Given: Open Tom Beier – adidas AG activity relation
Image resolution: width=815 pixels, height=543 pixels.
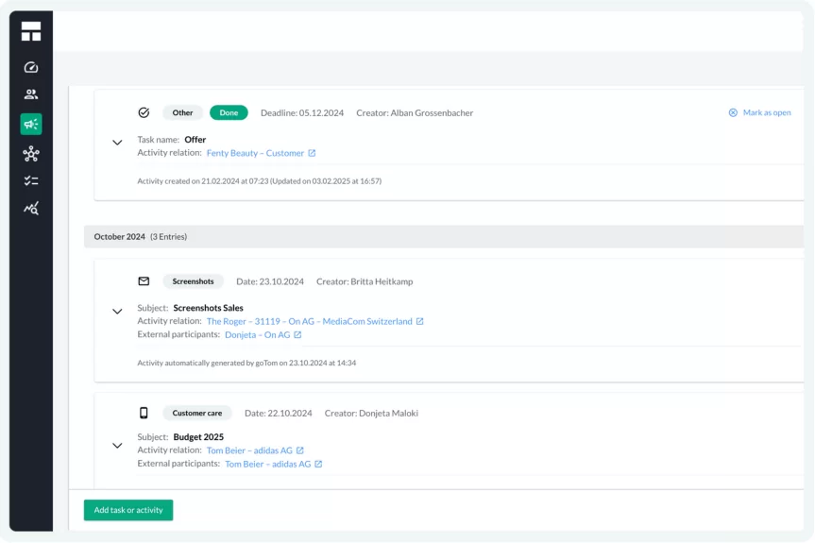Looking at the screenshot, I should 249,450.
